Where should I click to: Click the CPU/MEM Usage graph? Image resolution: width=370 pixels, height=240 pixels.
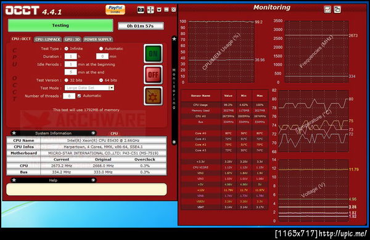[x=221, y=52]
